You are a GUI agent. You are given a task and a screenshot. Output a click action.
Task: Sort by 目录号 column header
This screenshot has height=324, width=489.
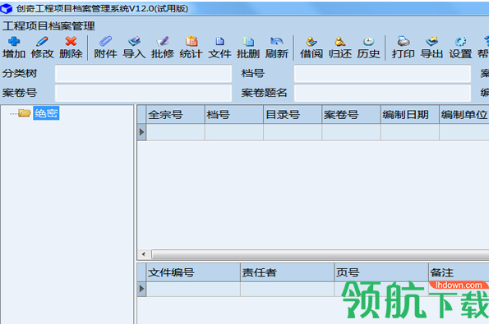pos(293,115)
